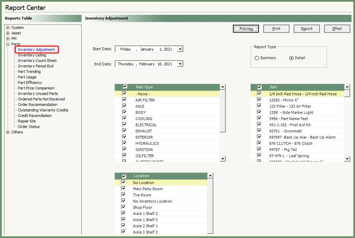Screen dimensions: 355x238
Task: Select Inventory Count Sheet report
Action: pyautogui.click(x=38, y=61)
